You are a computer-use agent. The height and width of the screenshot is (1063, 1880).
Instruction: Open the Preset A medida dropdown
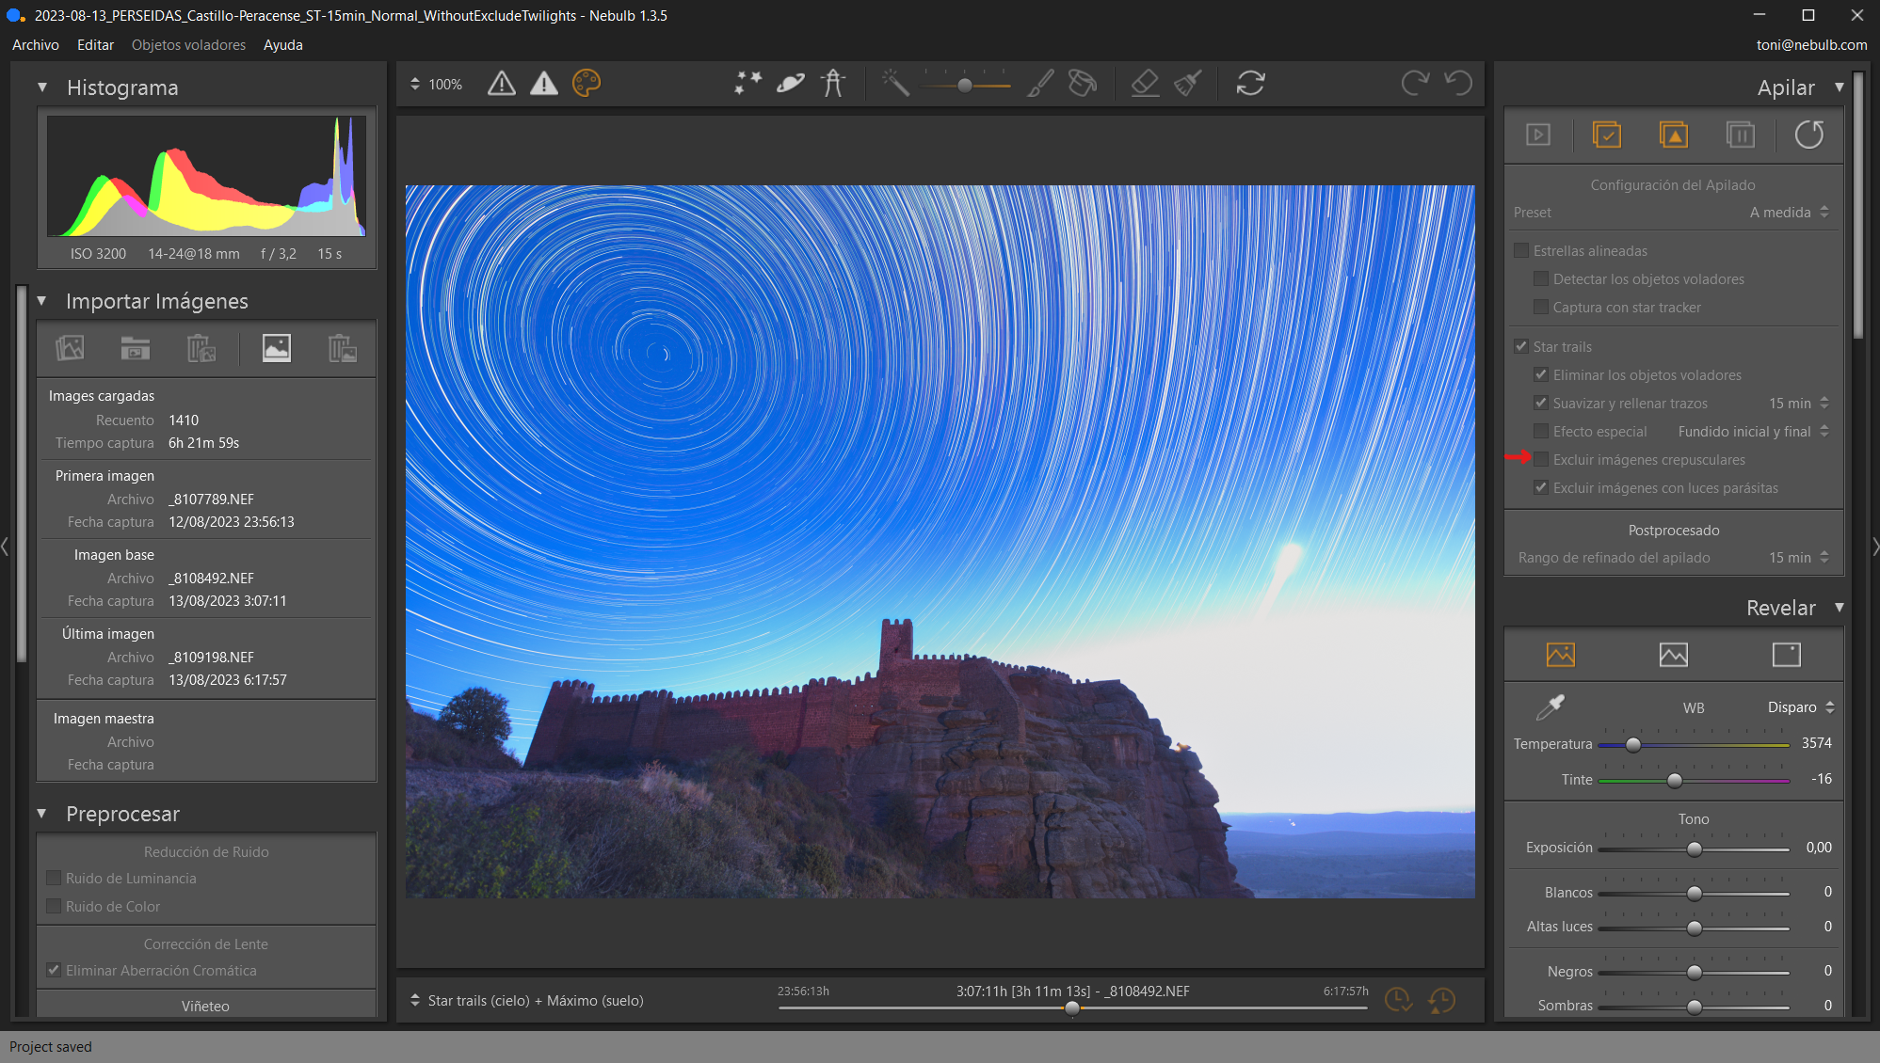[x=1789, y=213]
